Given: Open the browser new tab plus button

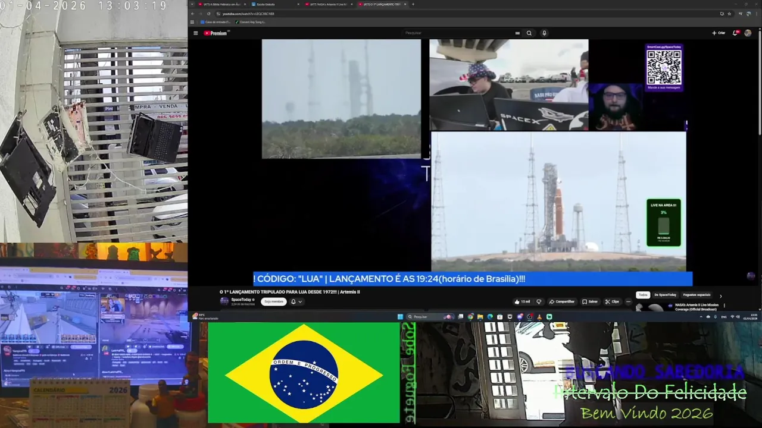Looking at the screenshot, I should (413, 4).
